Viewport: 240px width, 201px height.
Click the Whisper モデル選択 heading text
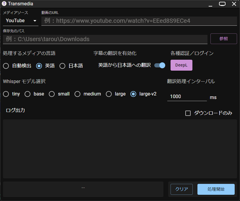point(24,81)
